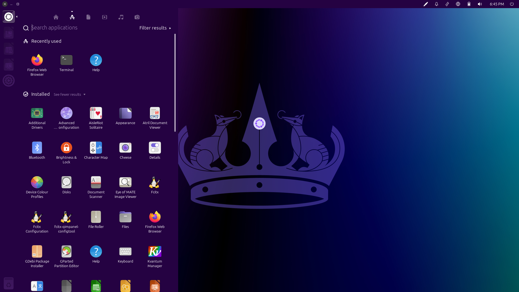Switch to the Photos lens tab
519x292 pixels.
137,17
